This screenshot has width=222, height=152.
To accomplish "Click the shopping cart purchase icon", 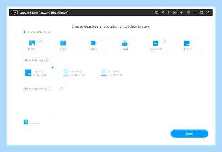I will [156, 13].
